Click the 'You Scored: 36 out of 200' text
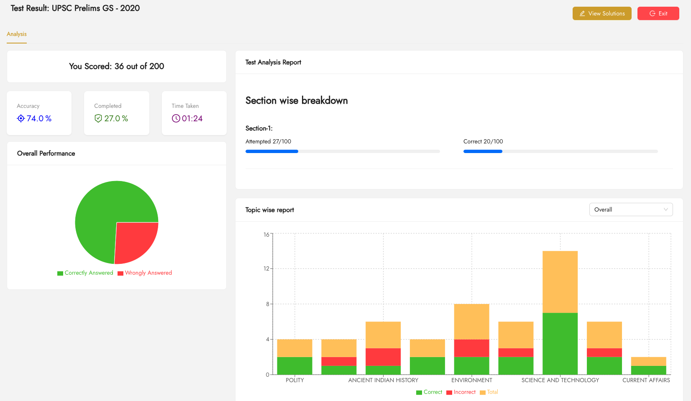 pyautogui.click(x=117, y=66)
